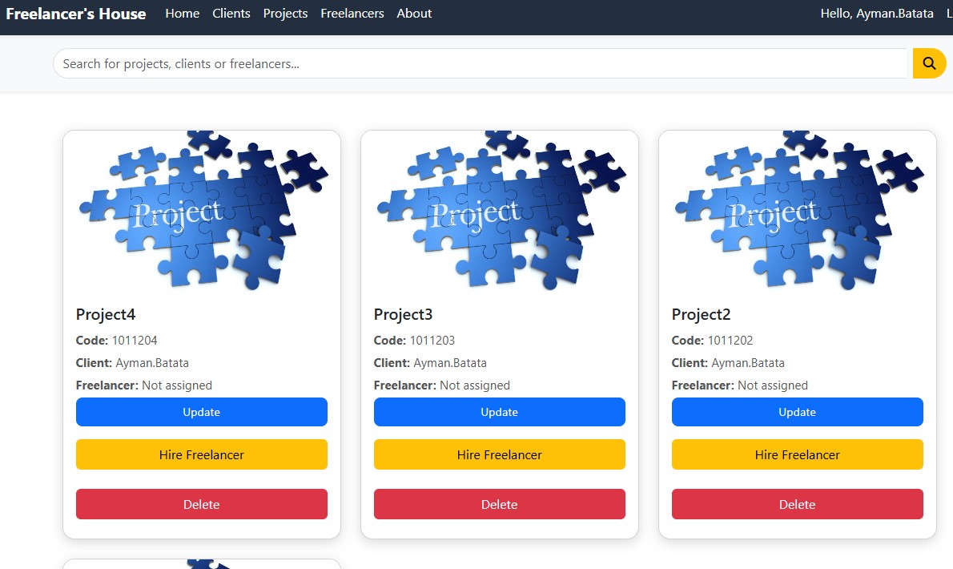Click the yellow search magnifier button
The height and width of the screenshot is (569, 953).
[x=929, y=63]
